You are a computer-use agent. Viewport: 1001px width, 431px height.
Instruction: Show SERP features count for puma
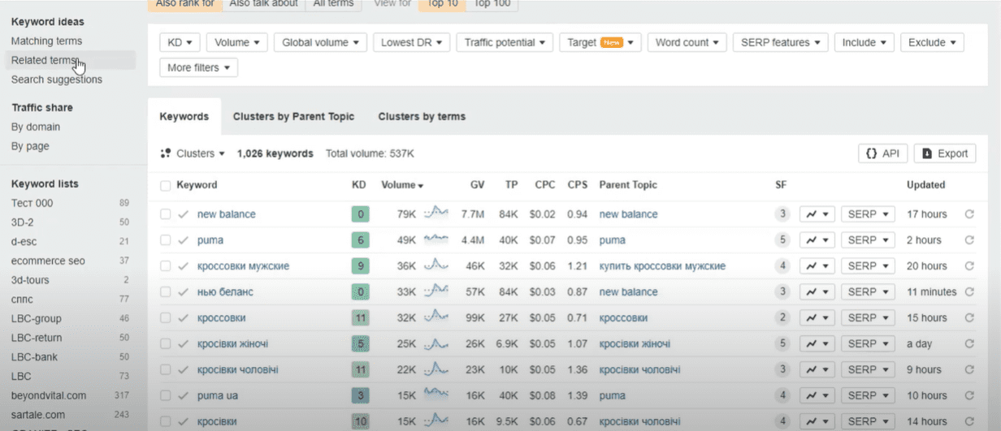tap(782, 240)
